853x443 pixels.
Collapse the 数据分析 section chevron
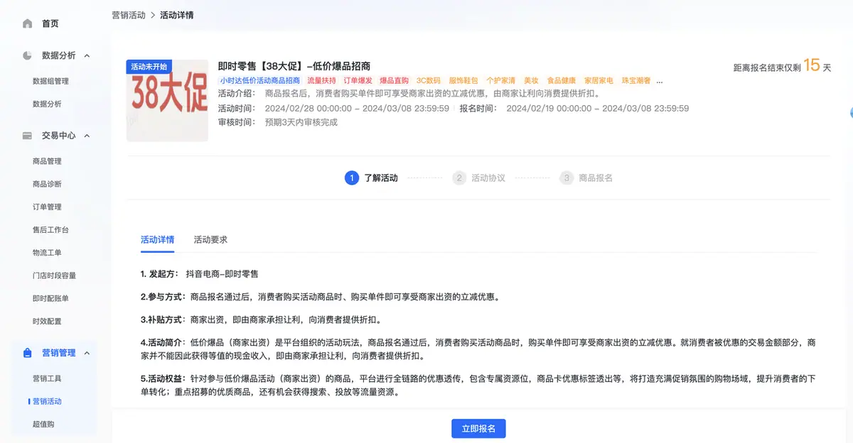(87, 55)
